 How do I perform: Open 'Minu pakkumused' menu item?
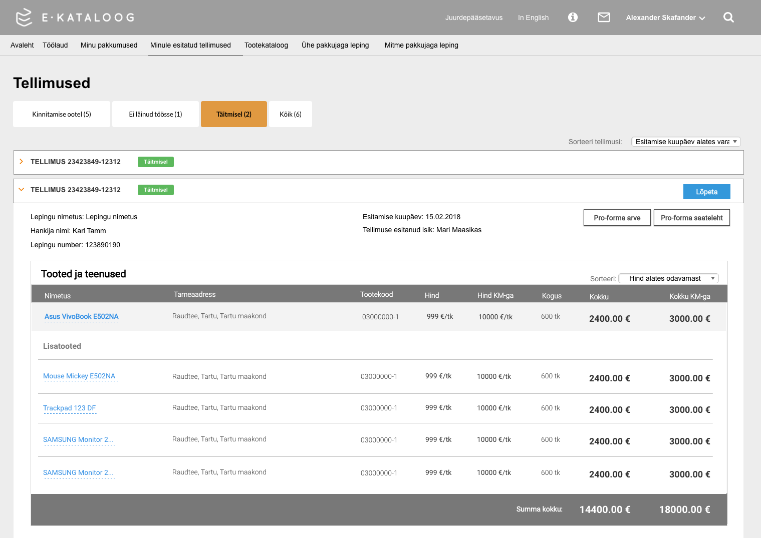click(x=109, y=45)
